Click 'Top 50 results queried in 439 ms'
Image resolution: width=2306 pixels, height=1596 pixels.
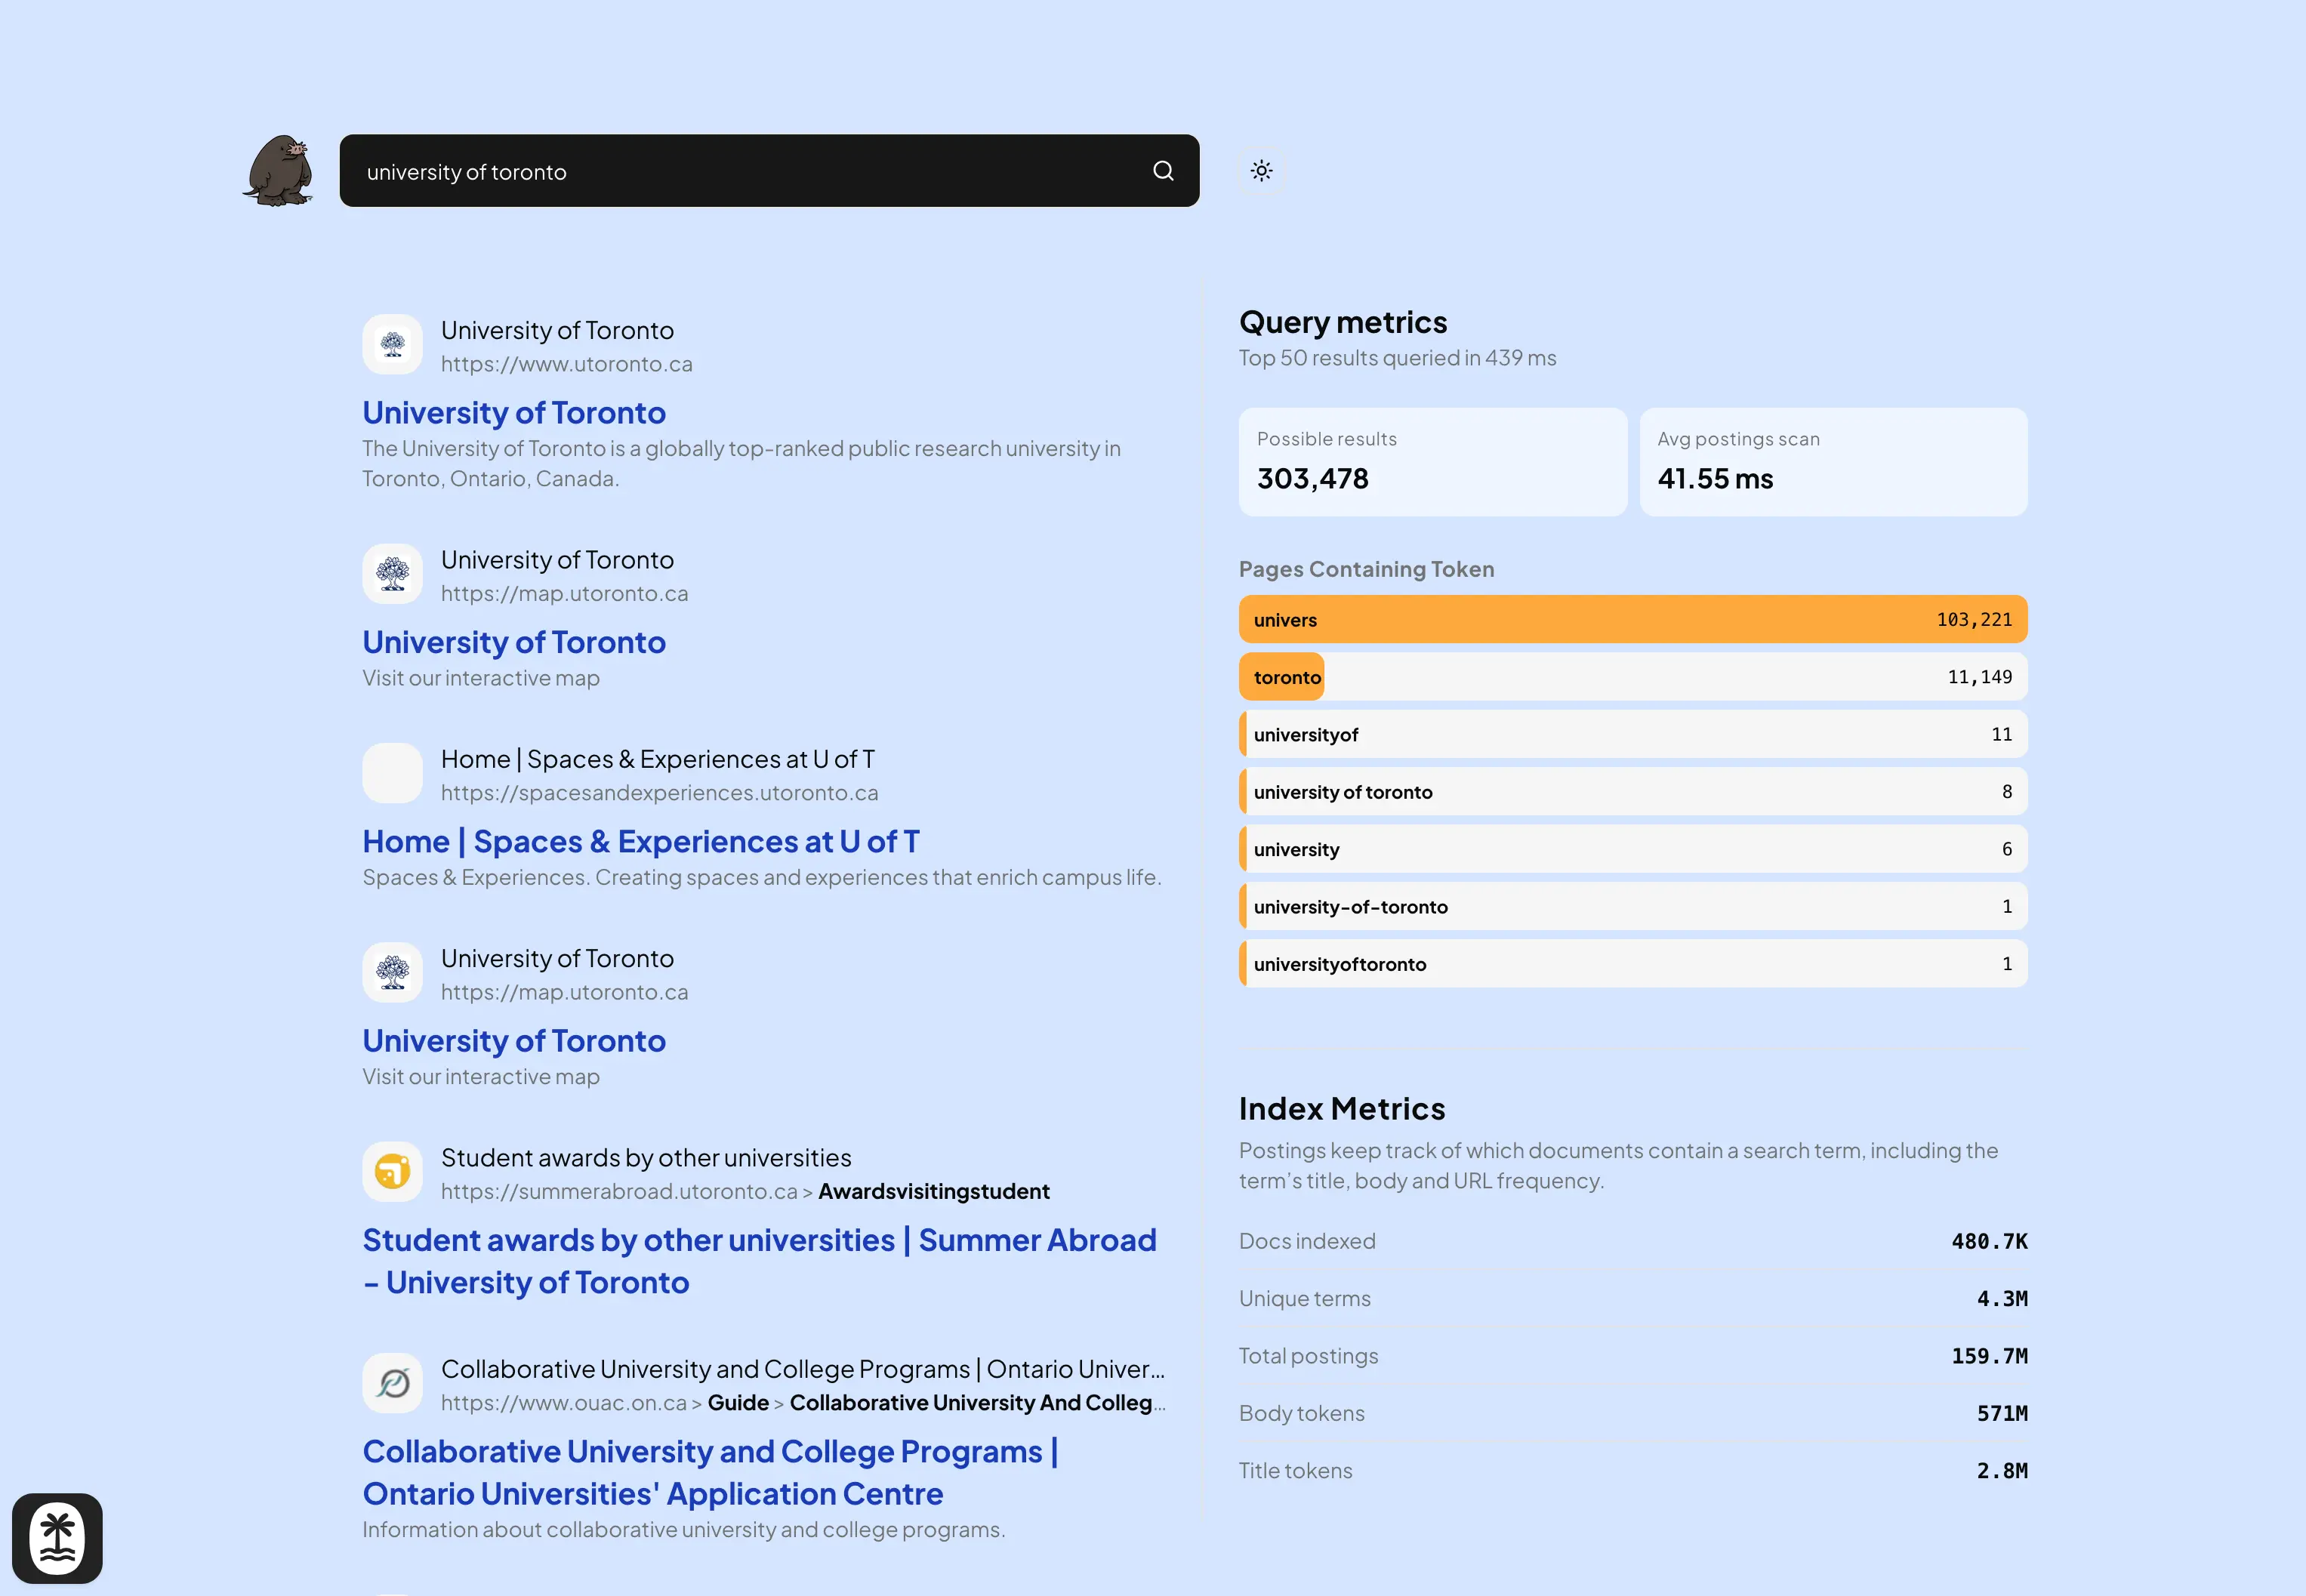pos(1398,358)
